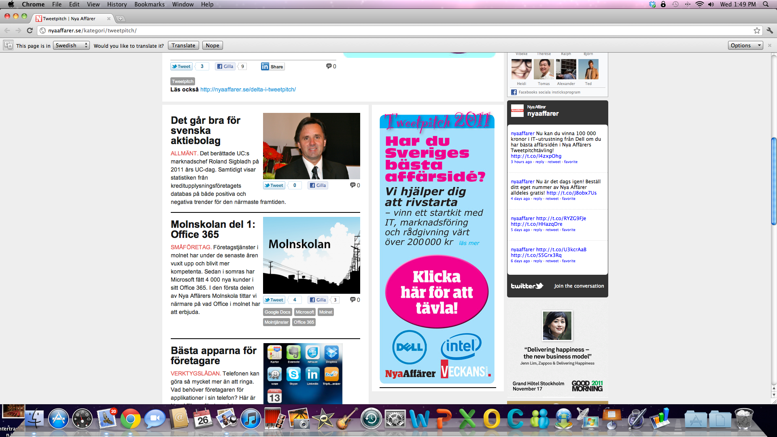Click the Molnskolan article thumbnail image
This screenshot has width=777, height=437.
(312, 255)
